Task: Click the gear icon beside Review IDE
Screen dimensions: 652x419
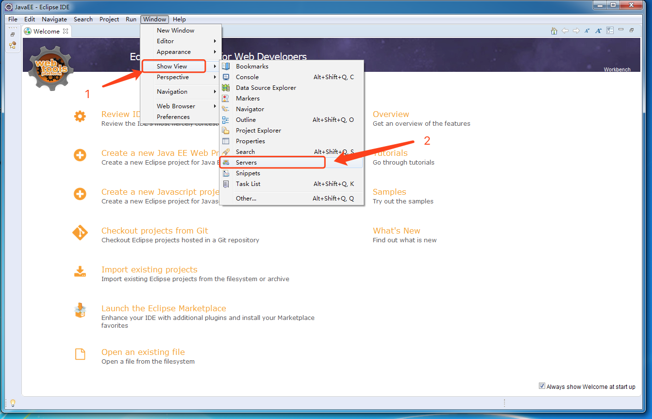Action: (80, 117)
